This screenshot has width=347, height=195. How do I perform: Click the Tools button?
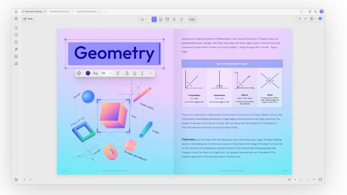pos(28,19)
